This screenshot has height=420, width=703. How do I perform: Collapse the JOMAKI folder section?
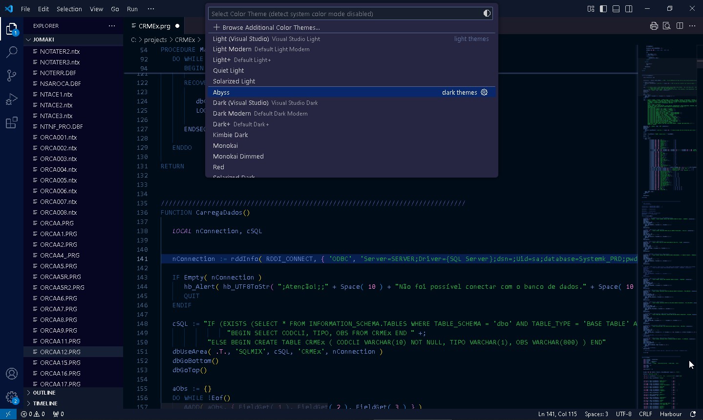coord(43,40)
